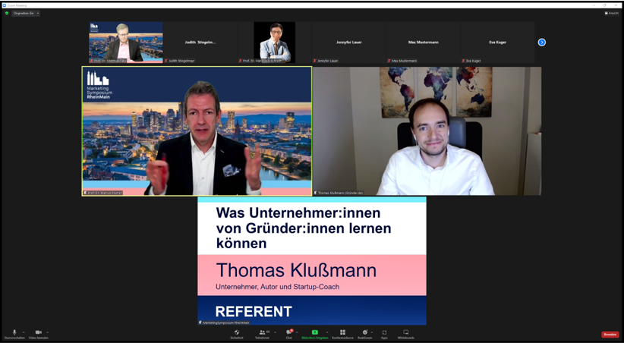Click the shared REFERENT slide tile
Viewport: 624px width, 343px height.
(x=312, y=260)
